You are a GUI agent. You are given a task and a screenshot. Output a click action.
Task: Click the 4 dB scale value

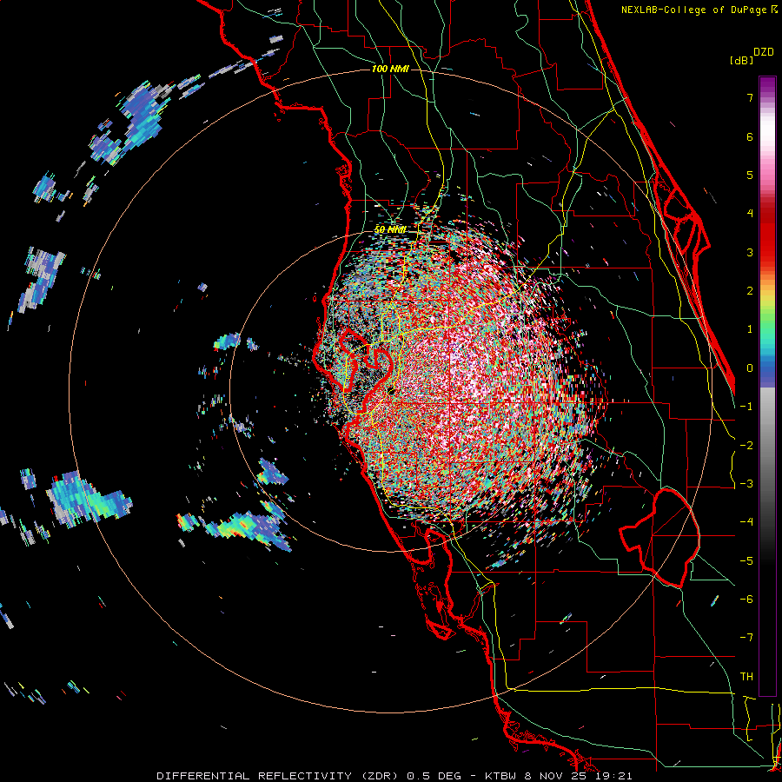[750, 214]
